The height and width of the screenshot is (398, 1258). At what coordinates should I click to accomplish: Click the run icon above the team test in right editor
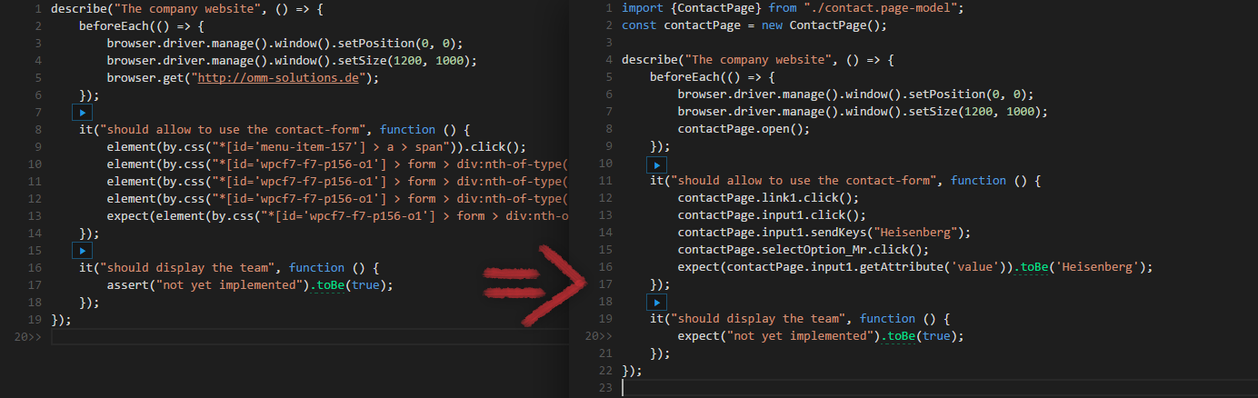[654, 301]
